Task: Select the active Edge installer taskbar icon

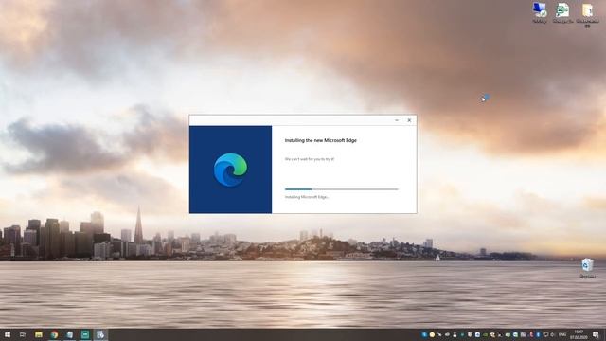Action: click(x=100, y=334)
